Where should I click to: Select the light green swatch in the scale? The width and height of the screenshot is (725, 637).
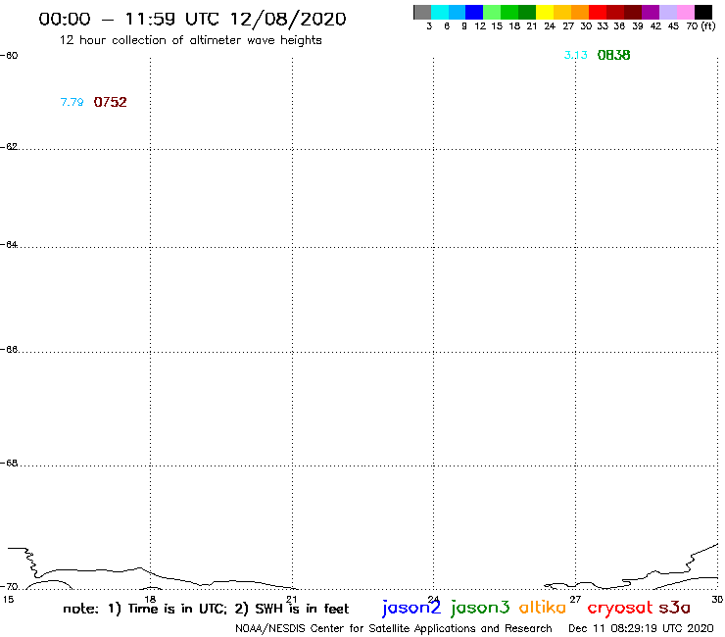tap(493, 12)
